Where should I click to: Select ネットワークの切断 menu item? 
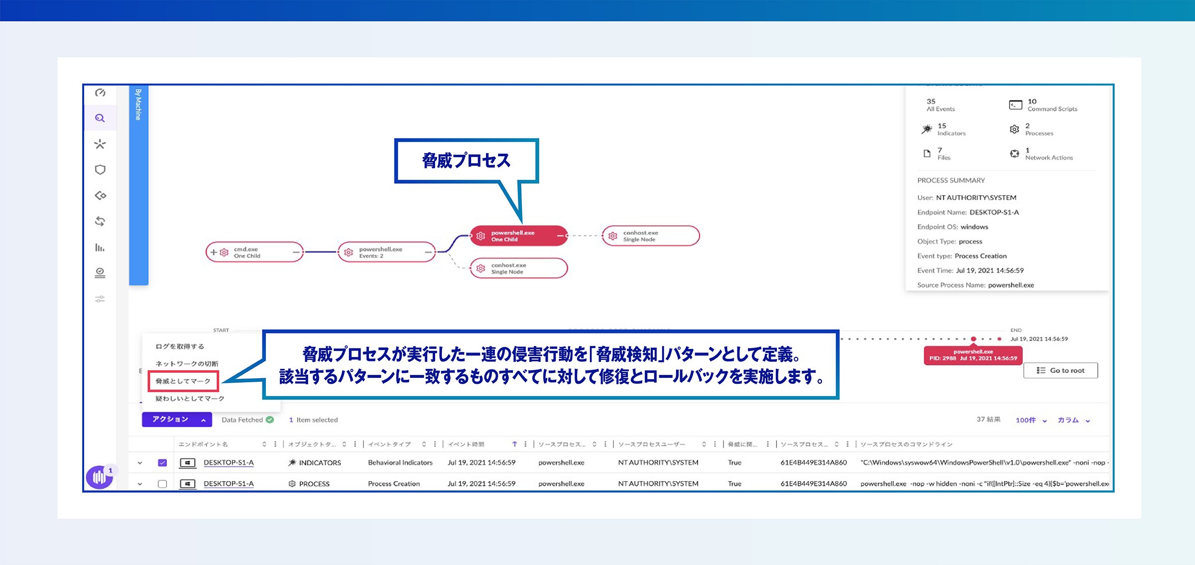pos(187,363)
